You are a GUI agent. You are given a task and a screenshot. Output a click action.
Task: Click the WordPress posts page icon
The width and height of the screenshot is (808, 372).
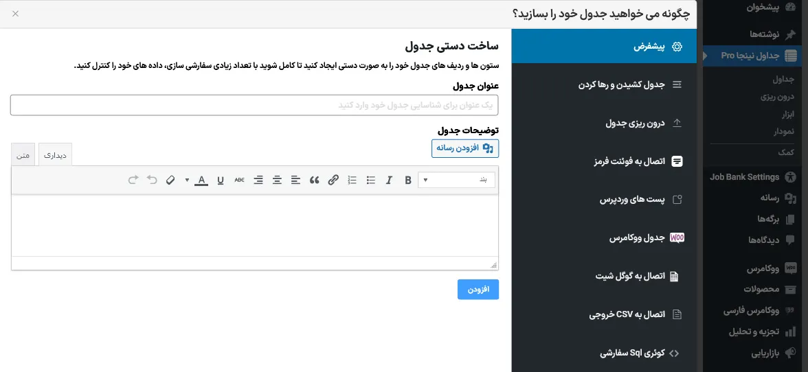coord(677,200)
